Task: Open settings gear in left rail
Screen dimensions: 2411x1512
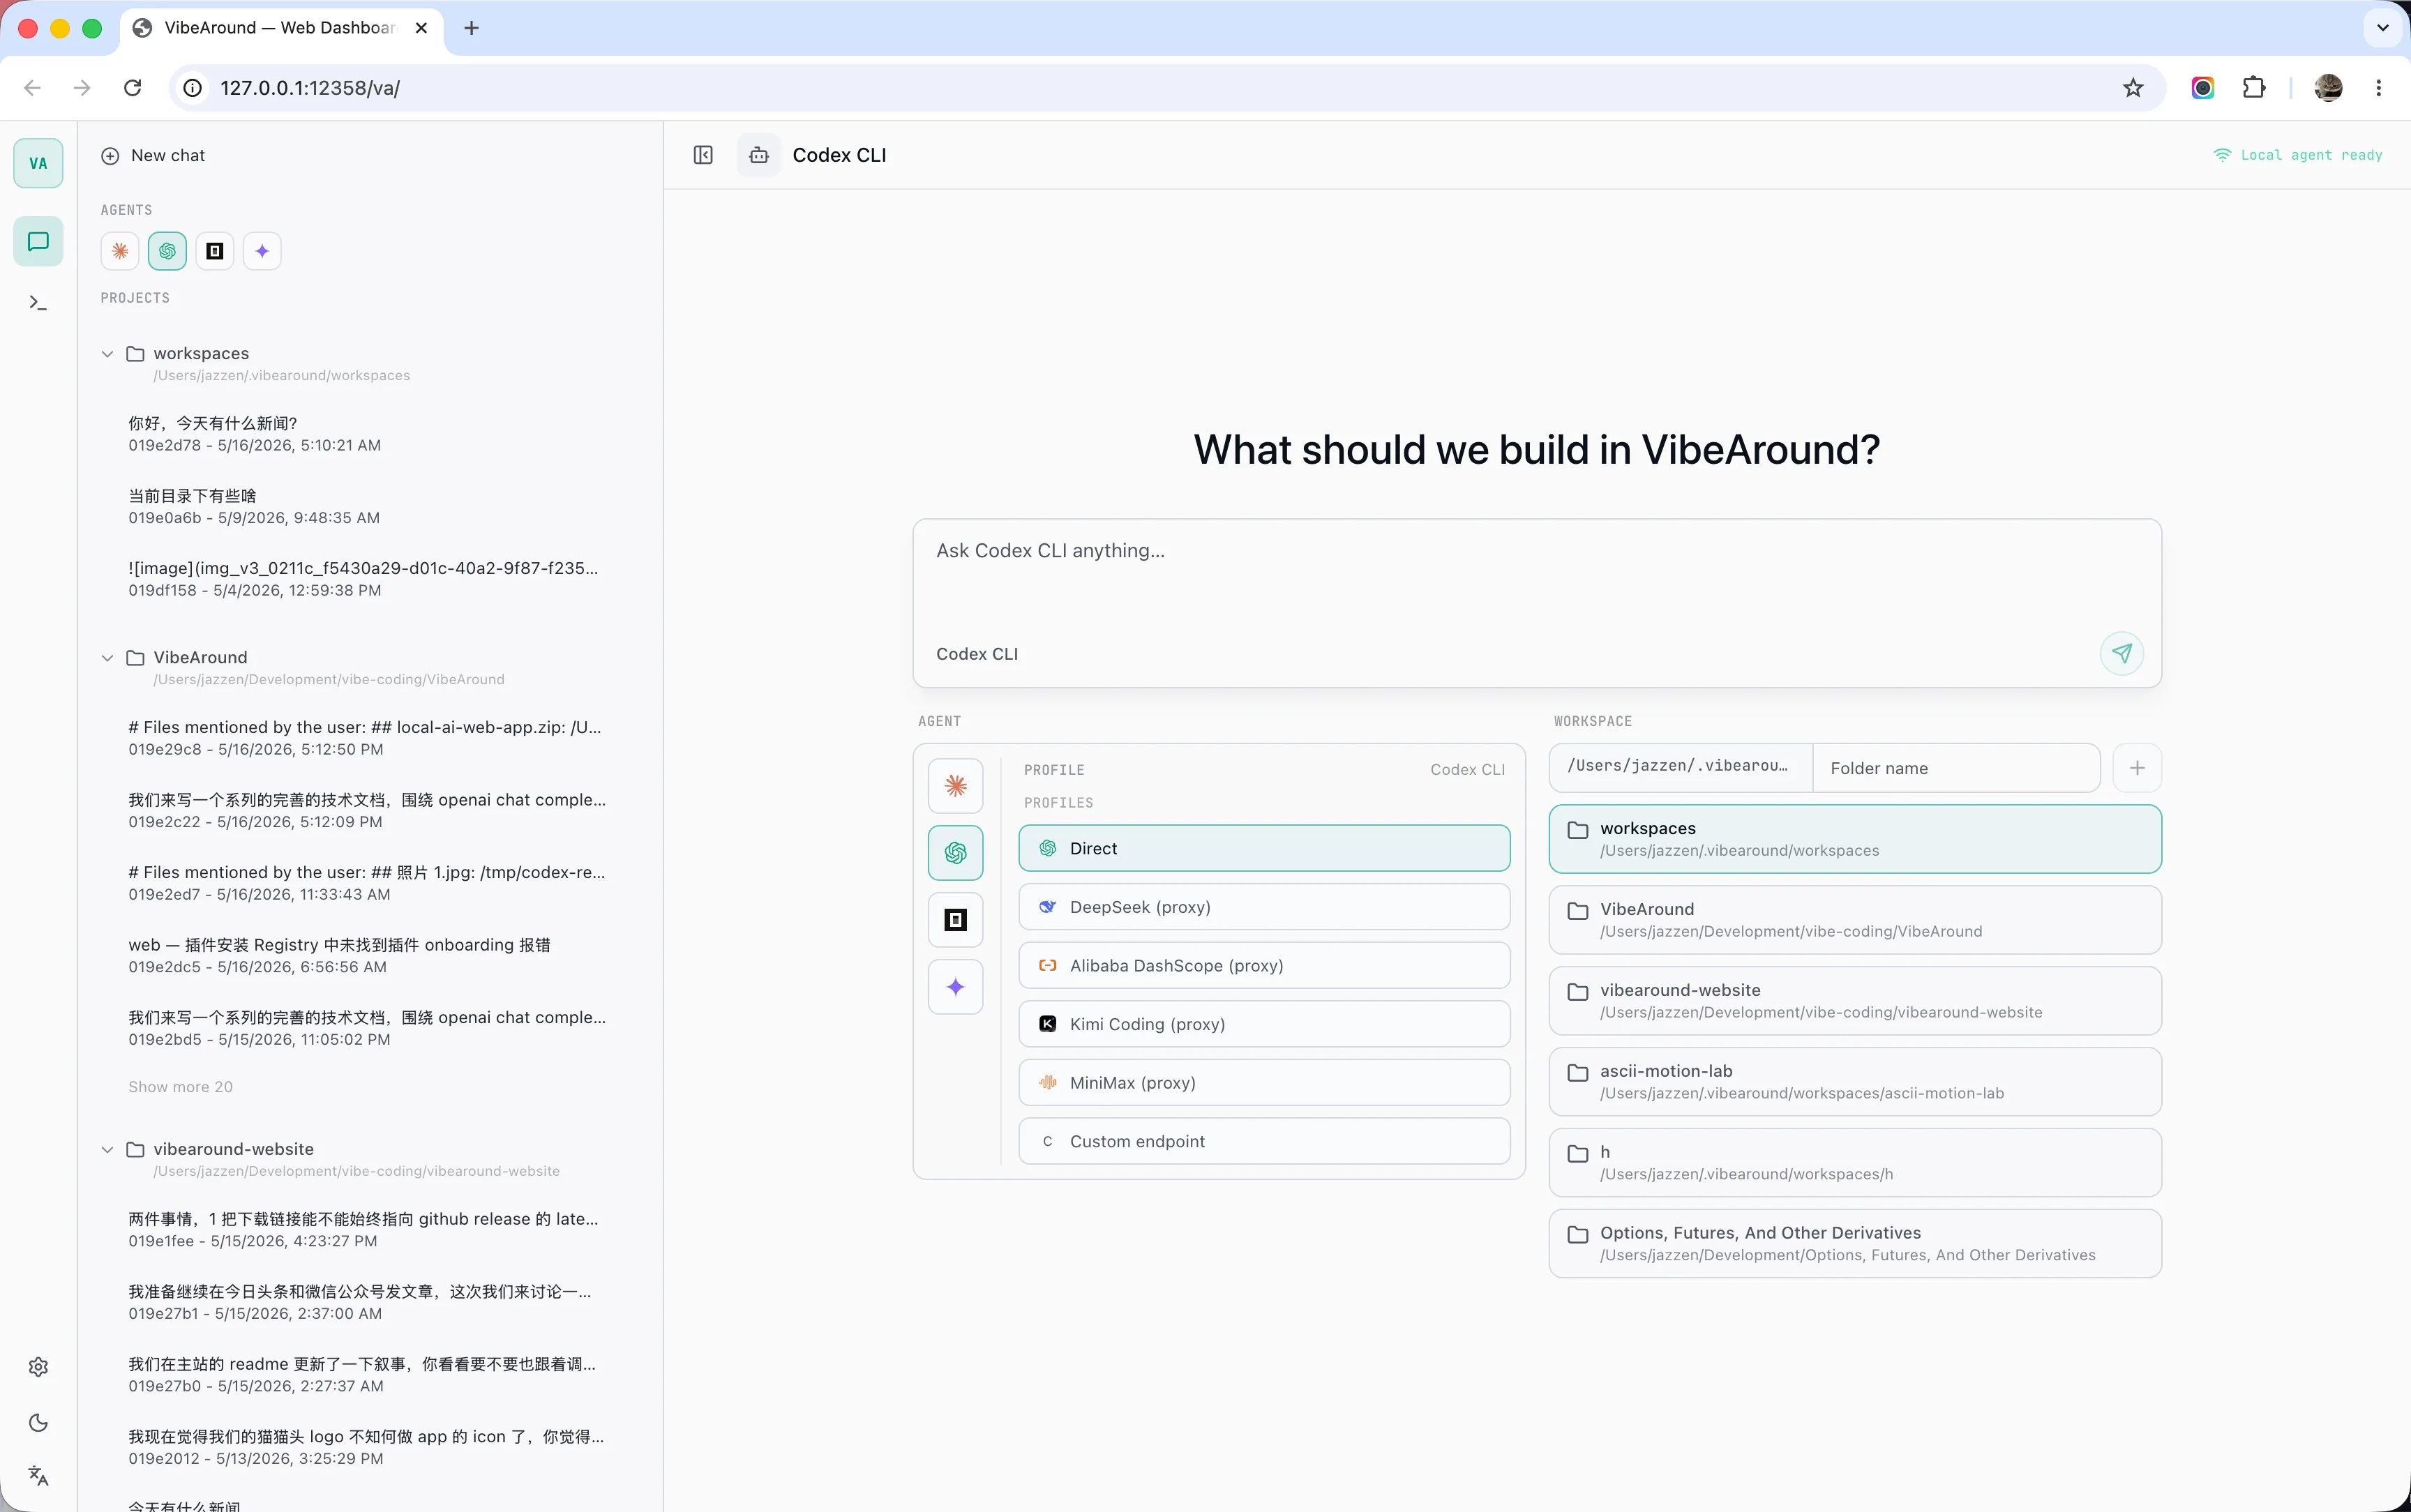Action: [x=38, y=1367]
